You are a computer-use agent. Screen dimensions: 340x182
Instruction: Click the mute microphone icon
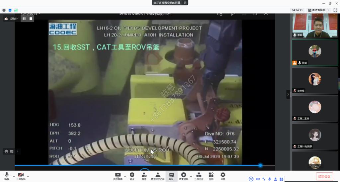6,175
